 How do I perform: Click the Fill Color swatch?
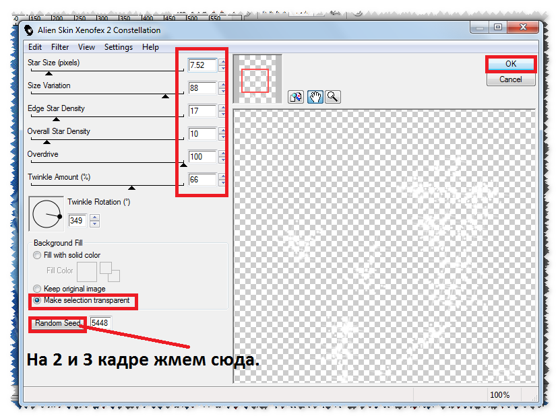[87, 272]
